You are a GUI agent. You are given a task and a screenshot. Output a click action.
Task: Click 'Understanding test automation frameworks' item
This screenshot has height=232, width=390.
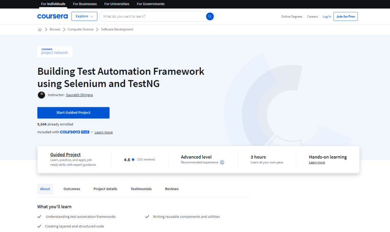81,217
